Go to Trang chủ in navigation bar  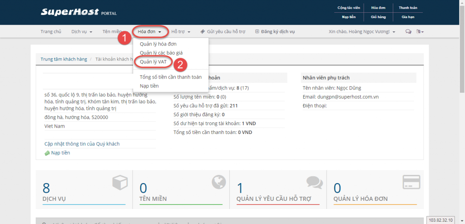[51, 32]
